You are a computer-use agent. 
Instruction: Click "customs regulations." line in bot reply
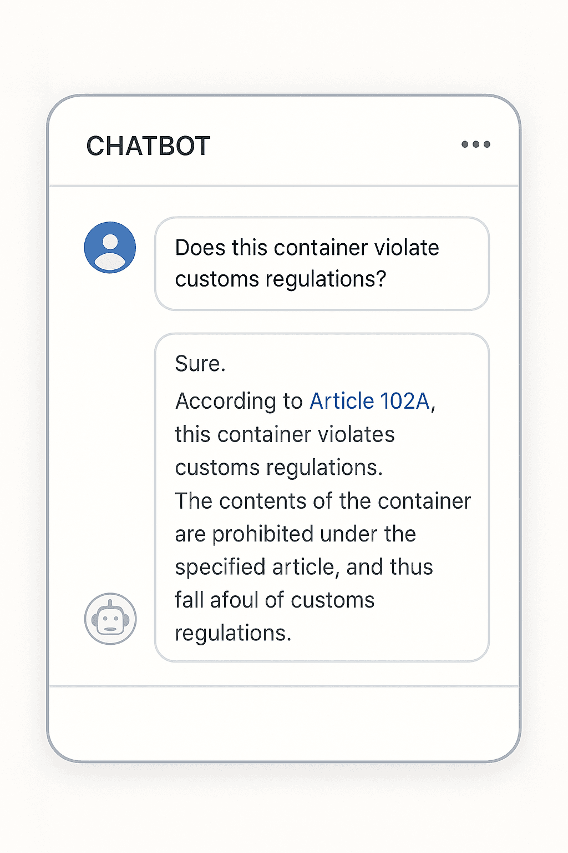279,468
